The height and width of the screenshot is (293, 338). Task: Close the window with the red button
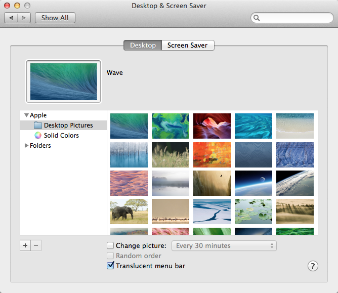coord(7,6)
